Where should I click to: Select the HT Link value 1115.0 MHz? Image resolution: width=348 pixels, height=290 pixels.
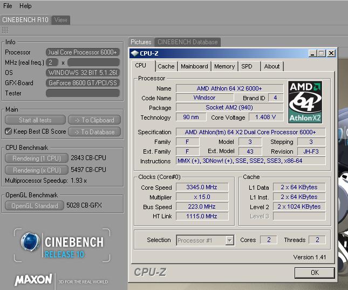coord(202,216)
